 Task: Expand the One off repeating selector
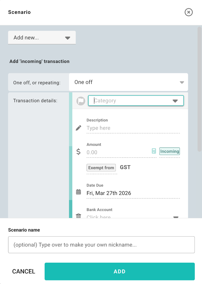coord(128,82)
